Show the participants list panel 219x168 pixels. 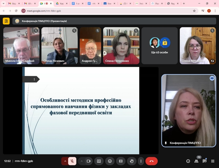(196, 161)
